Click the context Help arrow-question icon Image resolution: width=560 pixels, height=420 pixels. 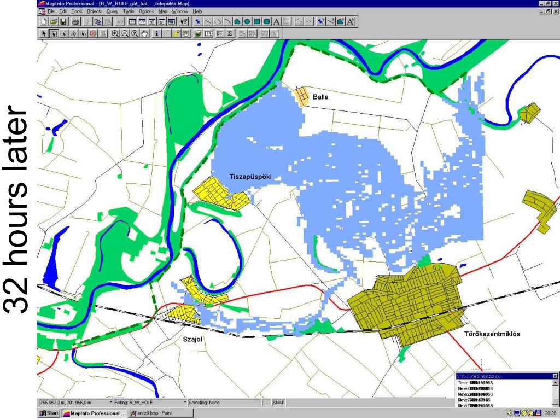point(184,22)
